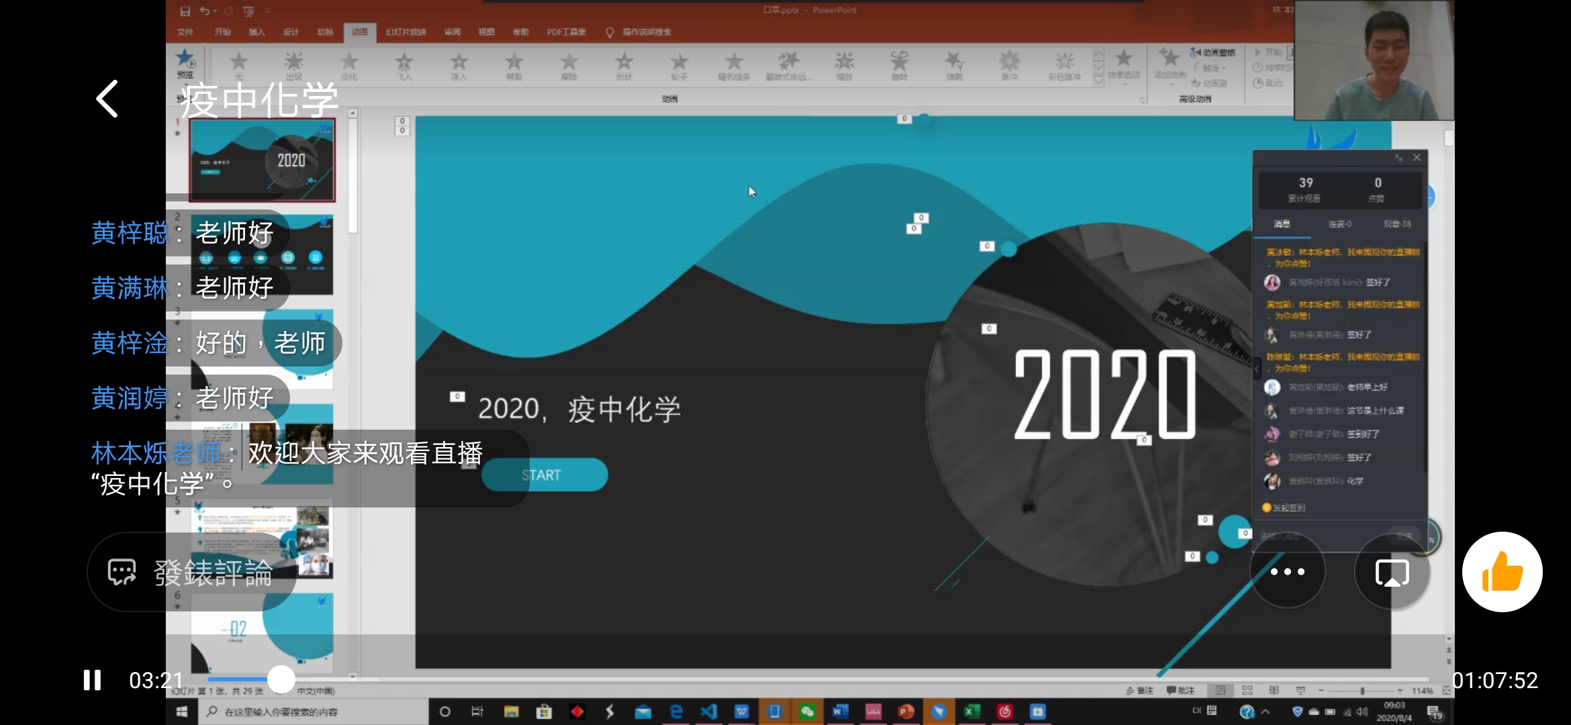
Task: Expand the animation gallery more arrow
Action: coord(1098,80)
